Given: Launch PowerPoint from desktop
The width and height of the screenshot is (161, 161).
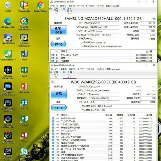Looking at the screenshot, I should 24,88.
